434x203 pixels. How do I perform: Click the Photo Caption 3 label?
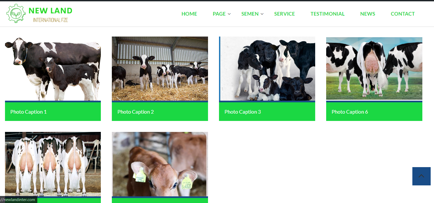click(243, 112)
